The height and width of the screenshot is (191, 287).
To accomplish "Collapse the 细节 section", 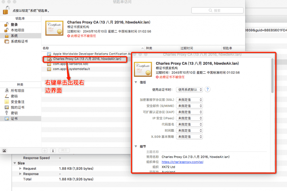I will [136, 146].
